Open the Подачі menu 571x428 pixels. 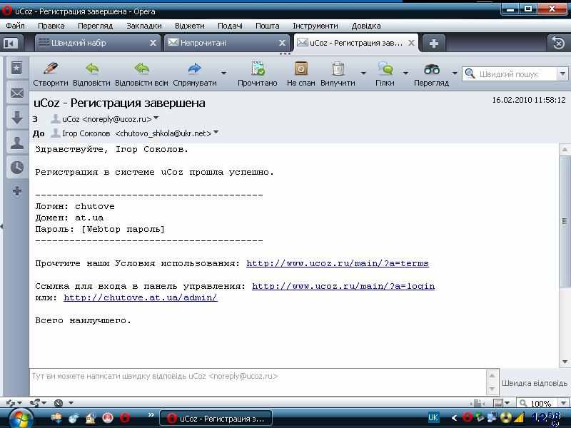point(230,26)
